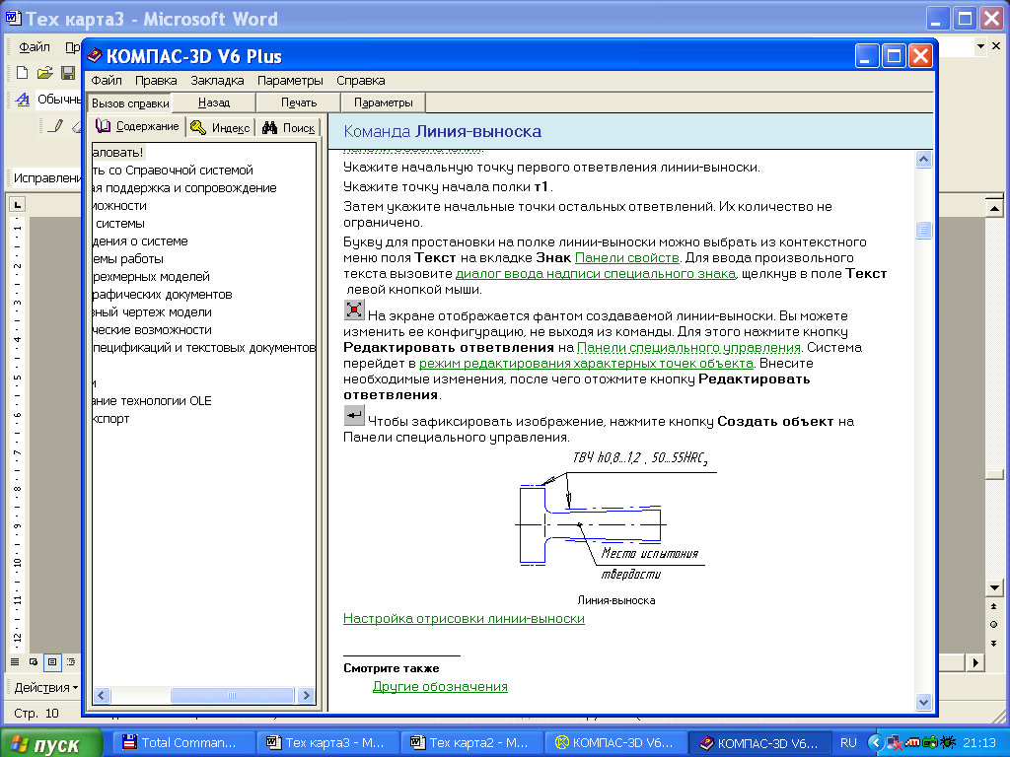Image resolution: width=1010 pixels, height=757 pixels.
Task: Click the KOMPAS-3D help book title bar icon
Action: [94, 56]
